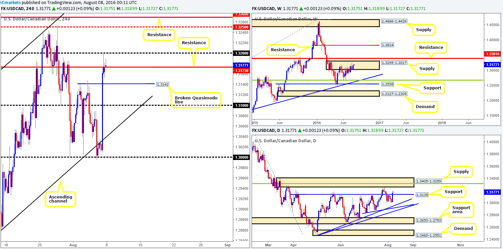Click blue 1.31771 price tag on daily chart

[492, 192]
